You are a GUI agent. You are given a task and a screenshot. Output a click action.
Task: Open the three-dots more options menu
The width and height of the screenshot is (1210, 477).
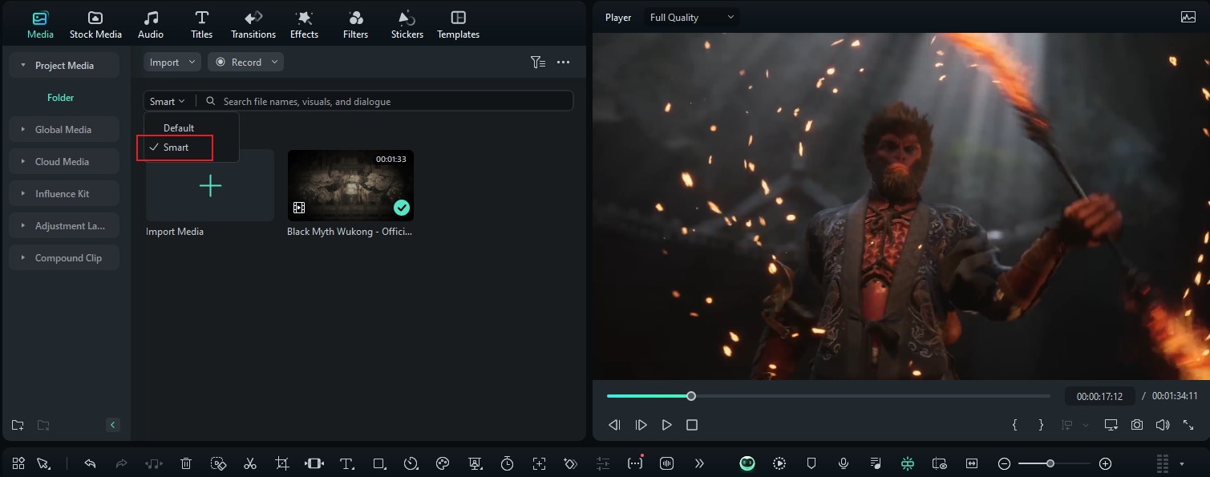[x=564, y=62]
